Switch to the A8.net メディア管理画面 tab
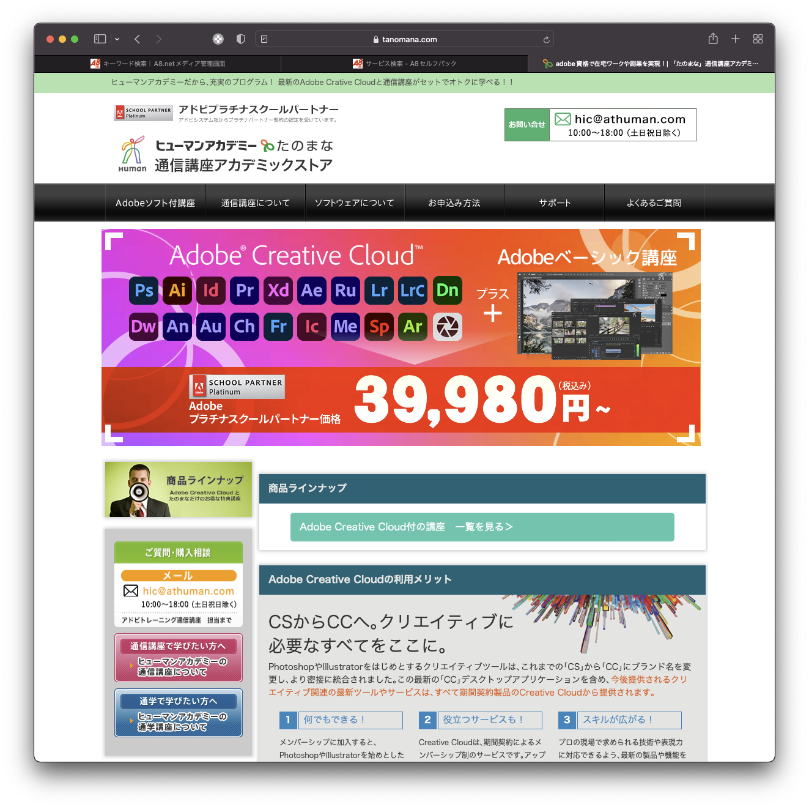The width and height of the screenshot is (809, 807). [x=158, y=64]
